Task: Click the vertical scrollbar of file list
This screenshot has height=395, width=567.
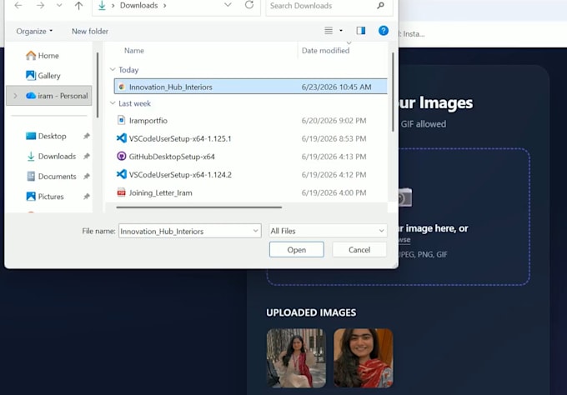Action: (393, 92)
